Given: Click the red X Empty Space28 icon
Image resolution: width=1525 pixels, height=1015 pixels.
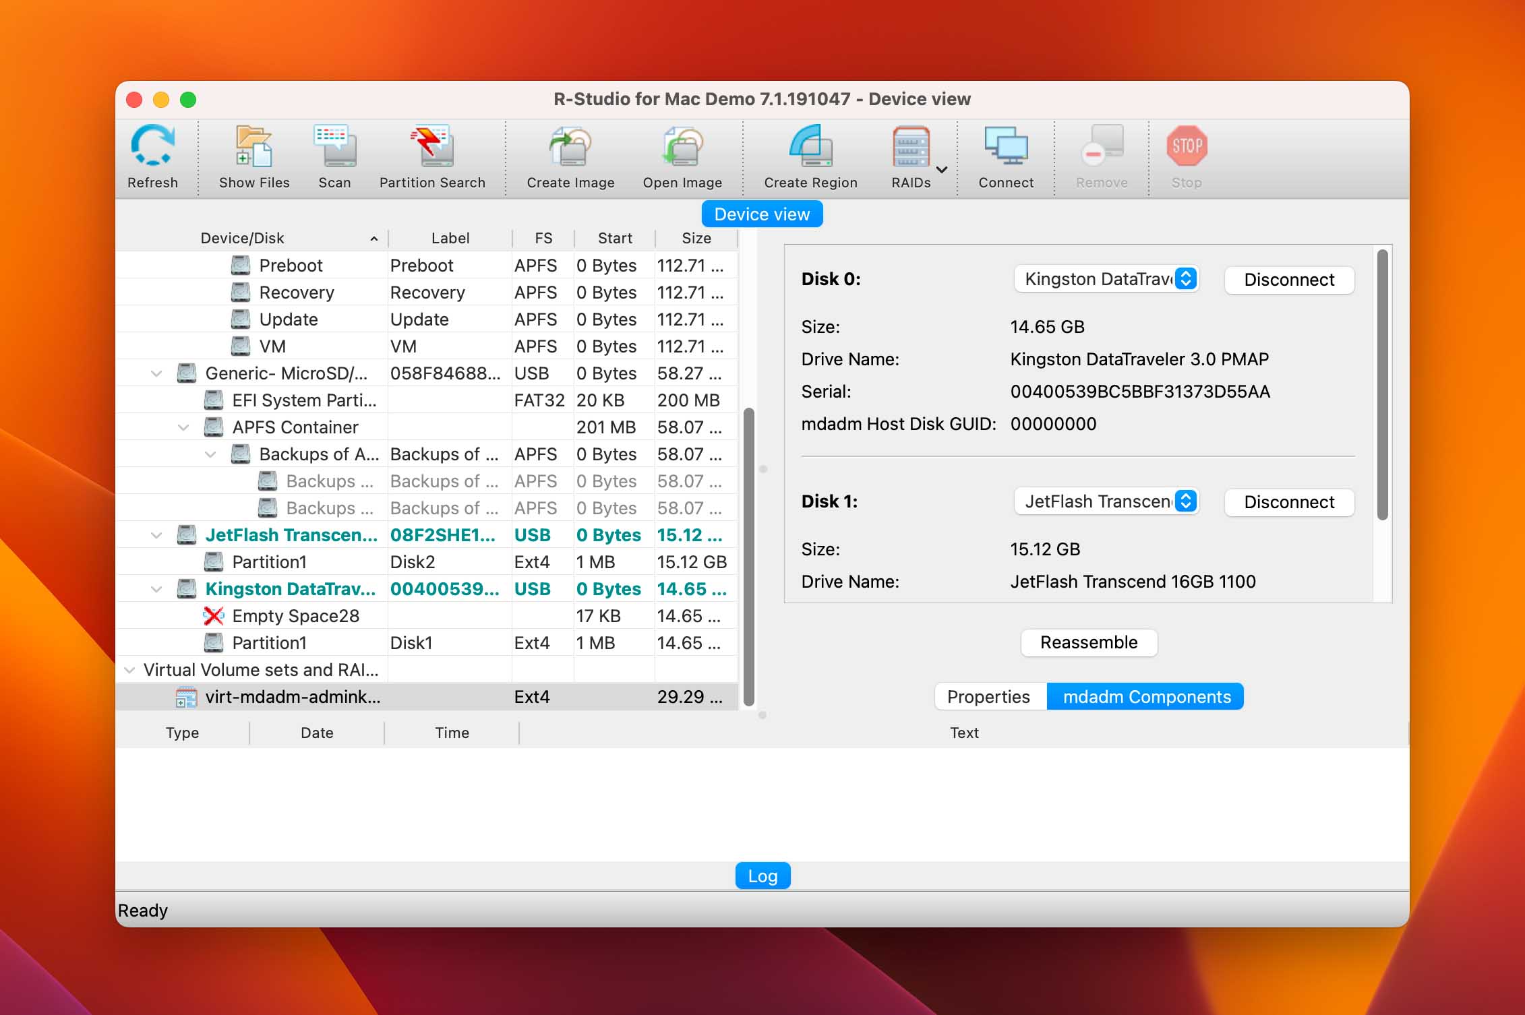Looking at the screenshot, I should click(x=214, y=616).
